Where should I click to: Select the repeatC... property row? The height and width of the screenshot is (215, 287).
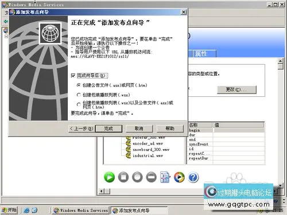[x=226, y=154]
